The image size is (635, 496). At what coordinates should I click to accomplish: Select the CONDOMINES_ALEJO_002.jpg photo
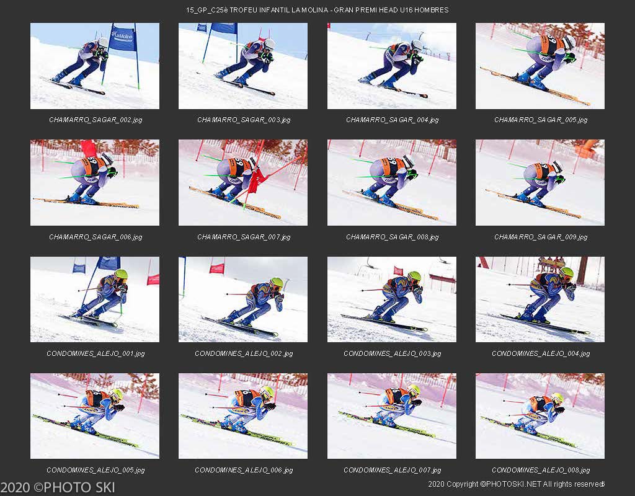point(243,299)
